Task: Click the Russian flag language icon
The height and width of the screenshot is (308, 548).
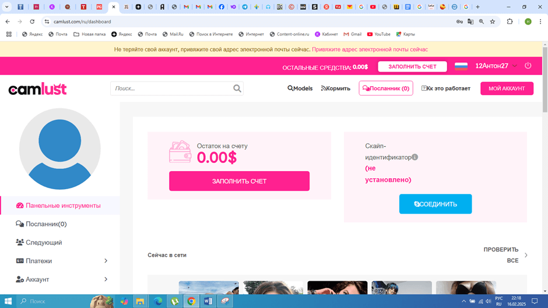Action: click(461, 66)
